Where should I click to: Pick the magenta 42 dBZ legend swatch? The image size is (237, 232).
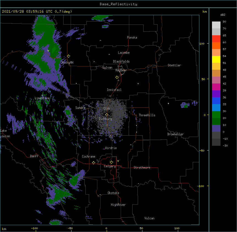pos(216,87)
